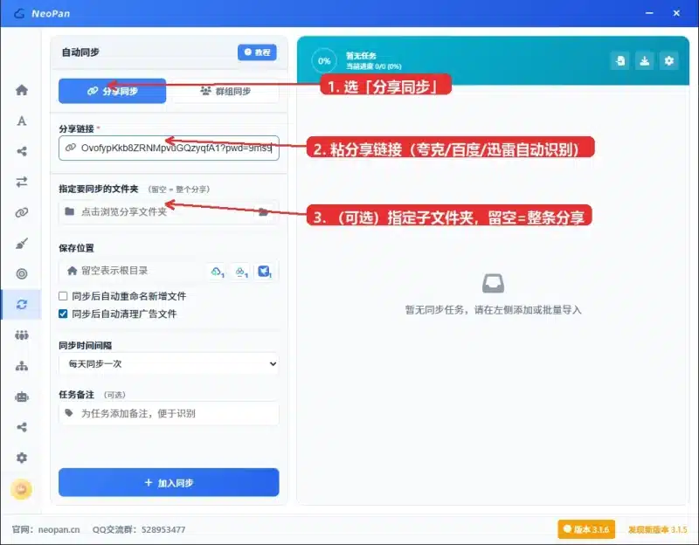Open the 教程 tutorial button
The width and height of the screenshot is (699, 545).
coord(257,52)
